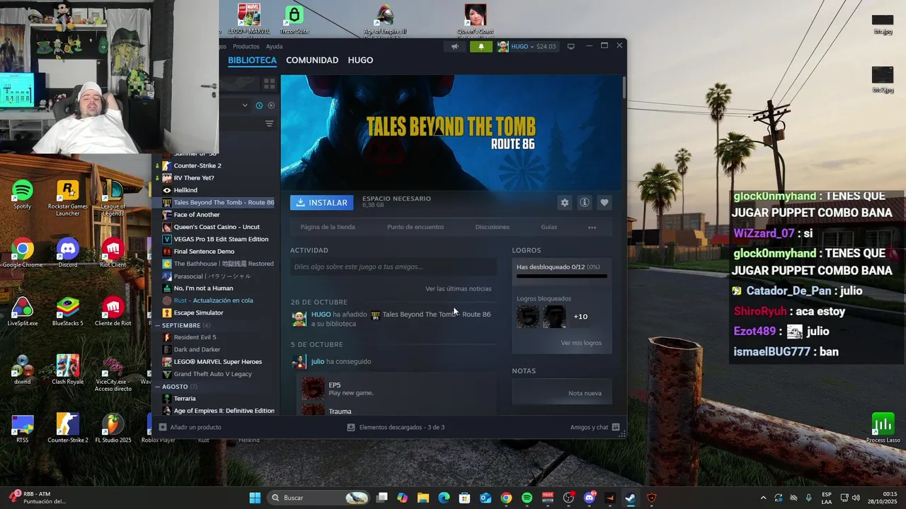The image size is (906, 509).
Task: Select Hellkind in library list
Action: (185, 190)
